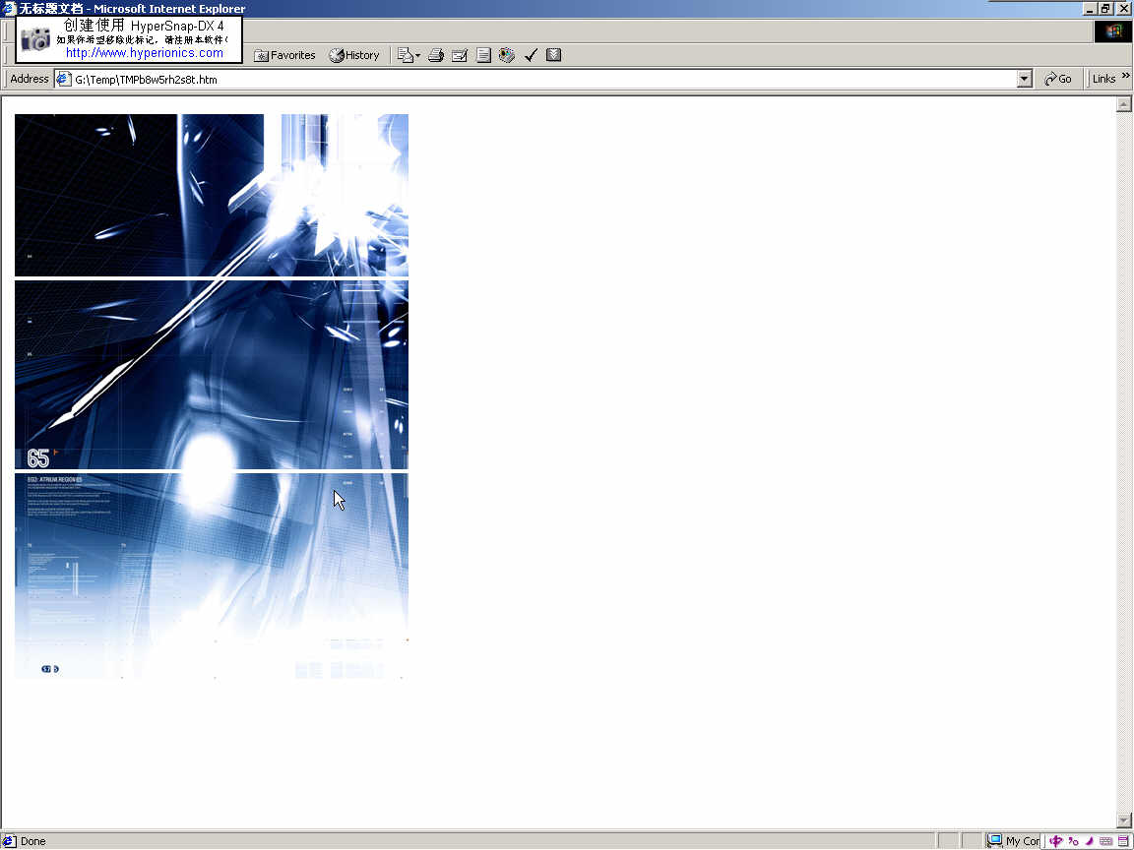The image size is (1134, 850).
Task: Click the checkmark toolbar icon
Action: point(531,55)
